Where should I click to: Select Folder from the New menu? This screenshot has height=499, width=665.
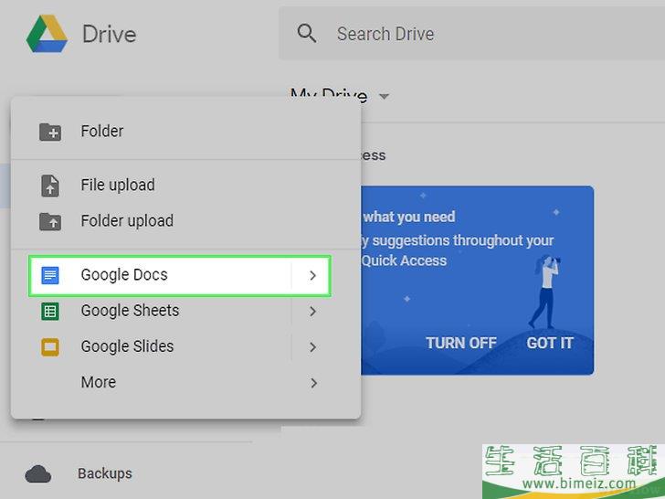[185, 132]
